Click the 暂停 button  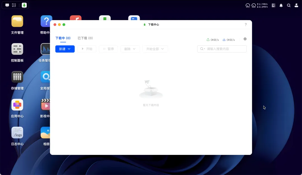pyautogui.click(x=108, y=49)
